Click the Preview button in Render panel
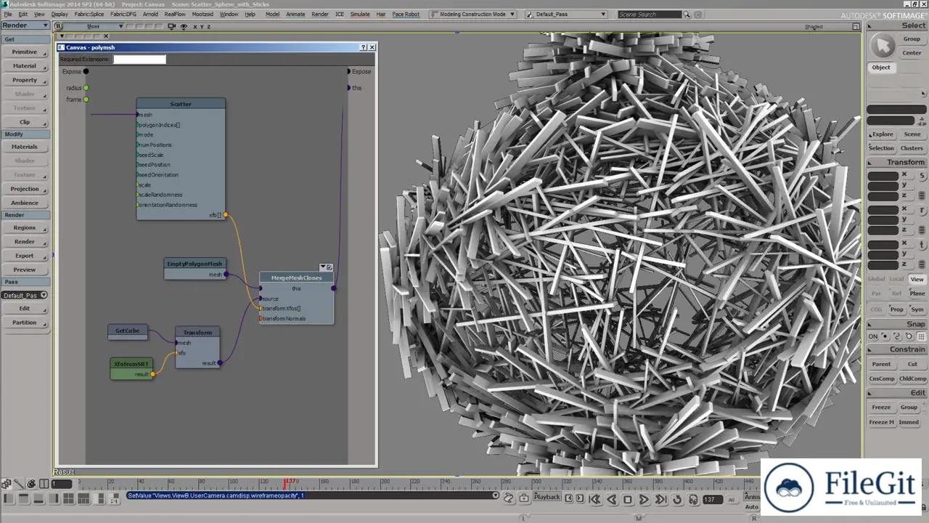This screenshot has width=929, height=523. coord(25,269)
